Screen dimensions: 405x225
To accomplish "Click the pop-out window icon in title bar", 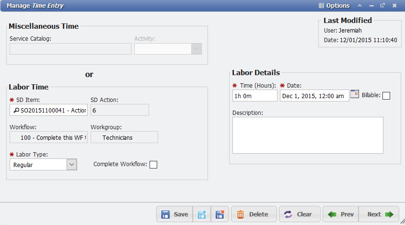I will pyautogui.click(x=382, y=6).
